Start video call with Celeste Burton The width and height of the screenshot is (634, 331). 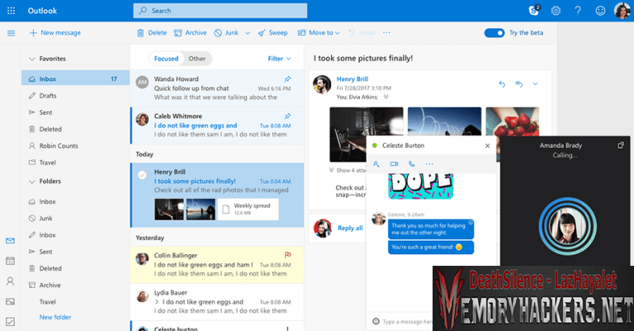tap(394, 163)
